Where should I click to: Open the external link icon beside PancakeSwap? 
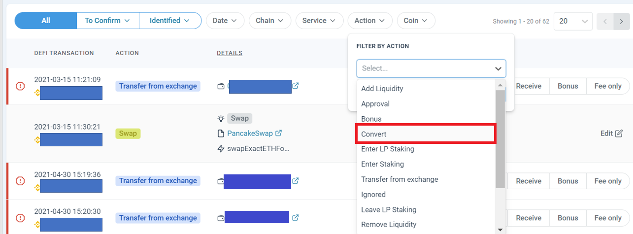point(278,133)
